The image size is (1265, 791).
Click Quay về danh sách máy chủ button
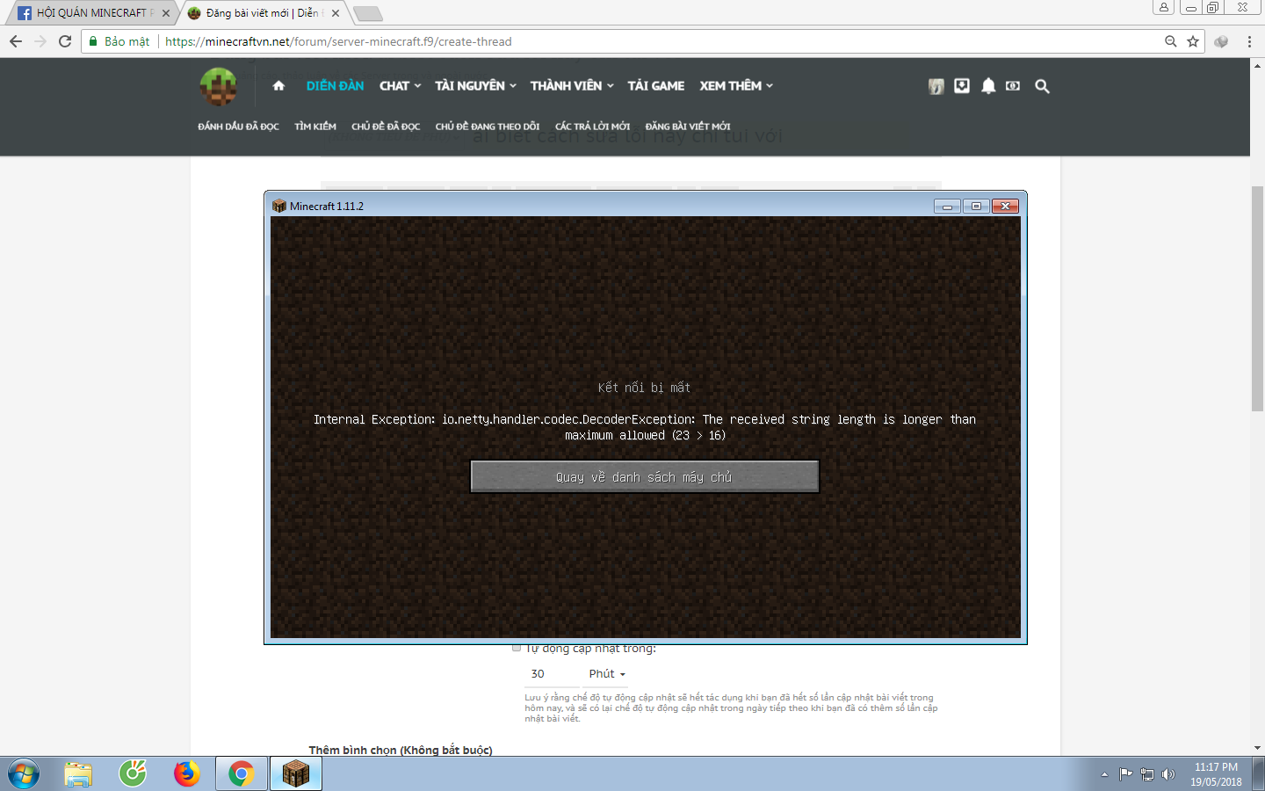pos(645,476)
